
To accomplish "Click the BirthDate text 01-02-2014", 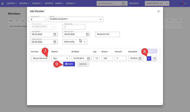I will [79, 59].
